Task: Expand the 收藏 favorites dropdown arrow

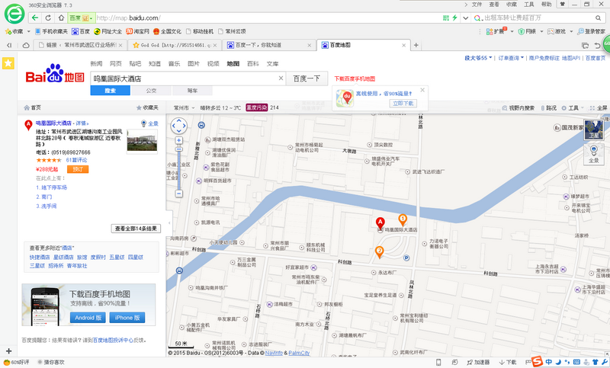Action: [x=28, y=31]
